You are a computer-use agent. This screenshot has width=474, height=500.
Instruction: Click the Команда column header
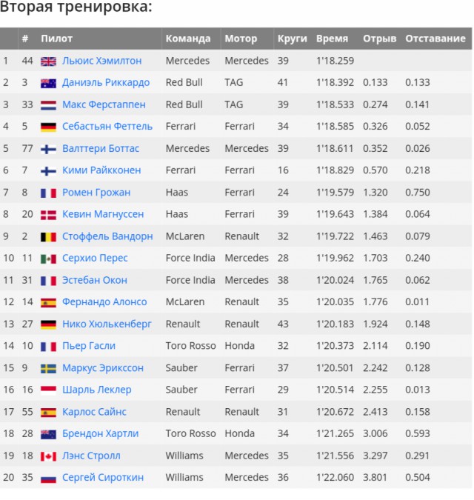pyautogui.click(x=188, y=39)
